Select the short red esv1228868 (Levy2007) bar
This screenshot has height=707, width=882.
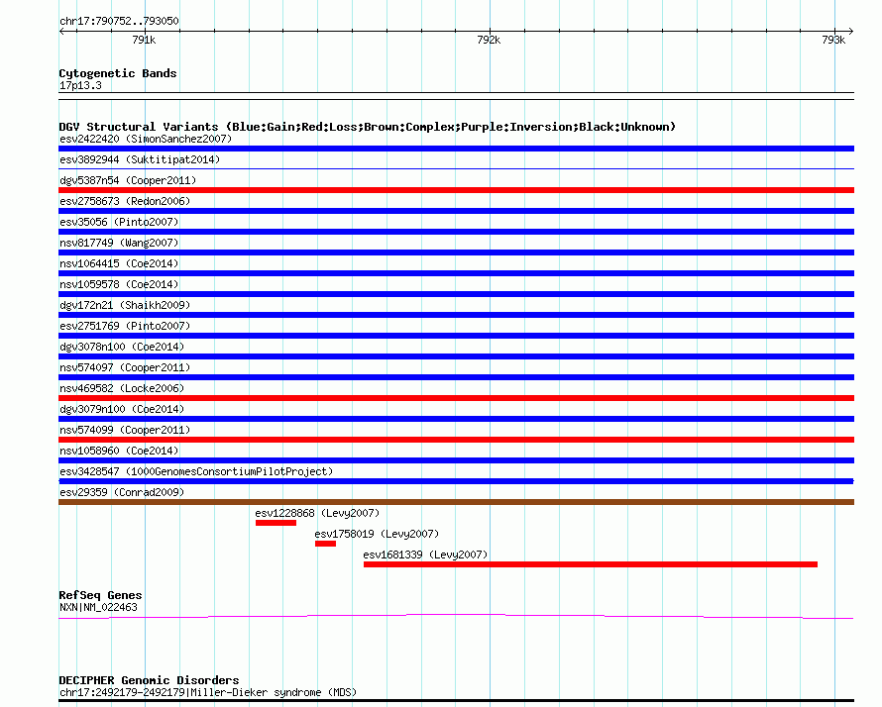276,523
